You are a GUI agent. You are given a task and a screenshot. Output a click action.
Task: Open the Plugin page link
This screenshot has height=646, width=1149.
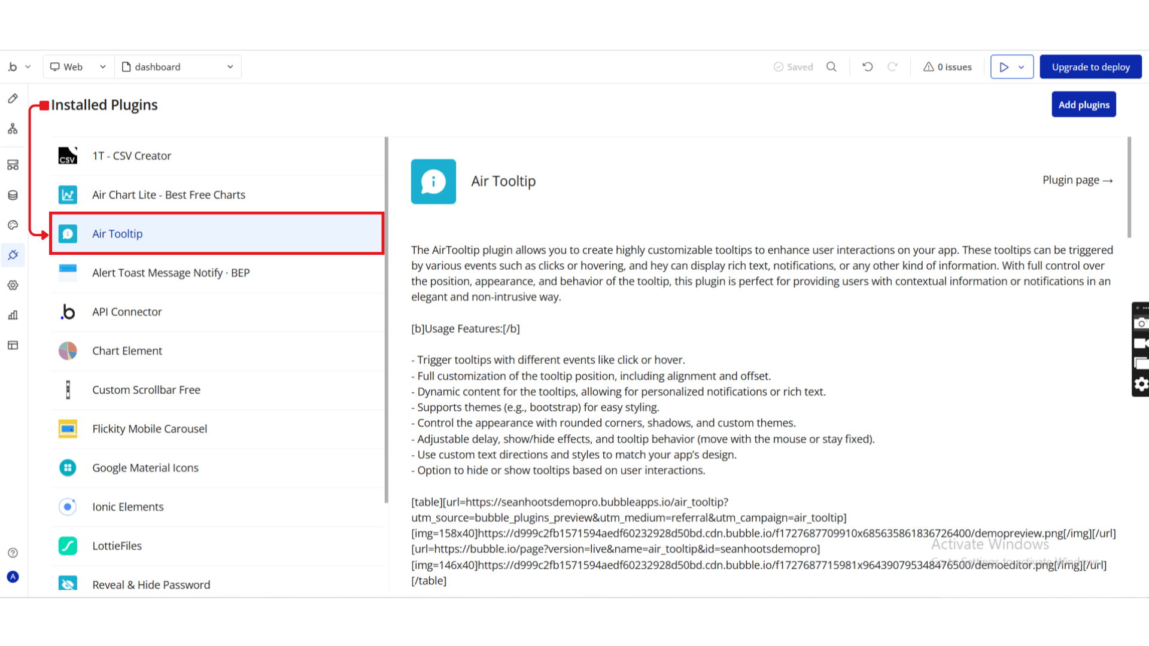(x=1077, y=180)
